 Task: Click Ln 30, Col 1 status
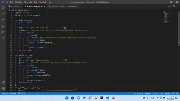coord(139,93)
